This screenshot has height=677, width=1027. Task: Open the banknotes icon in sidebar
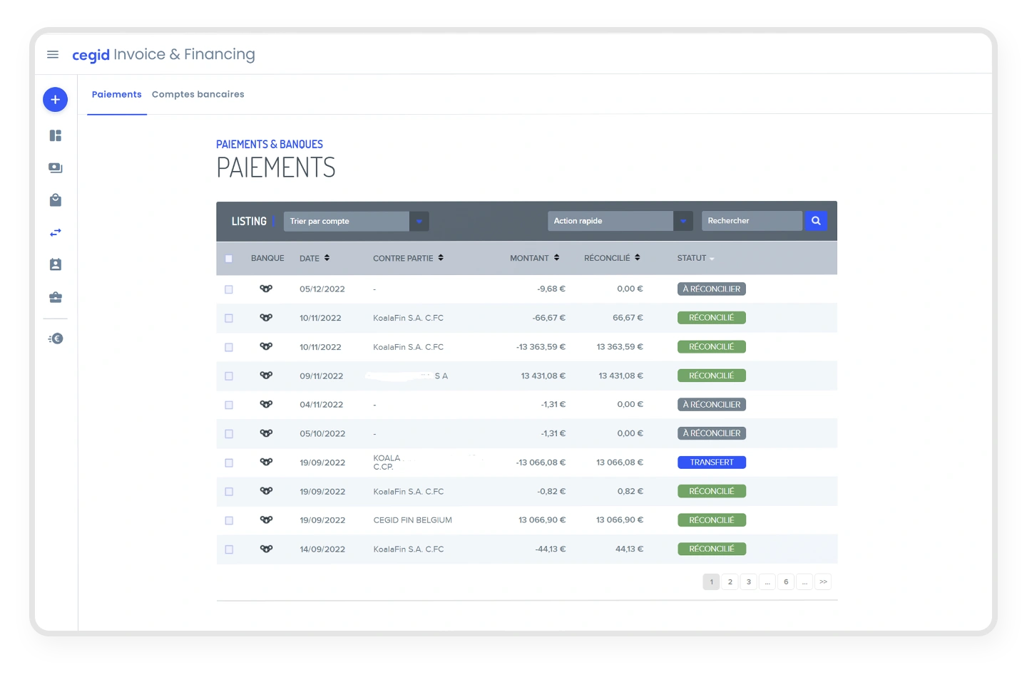(x=55, y=168)
